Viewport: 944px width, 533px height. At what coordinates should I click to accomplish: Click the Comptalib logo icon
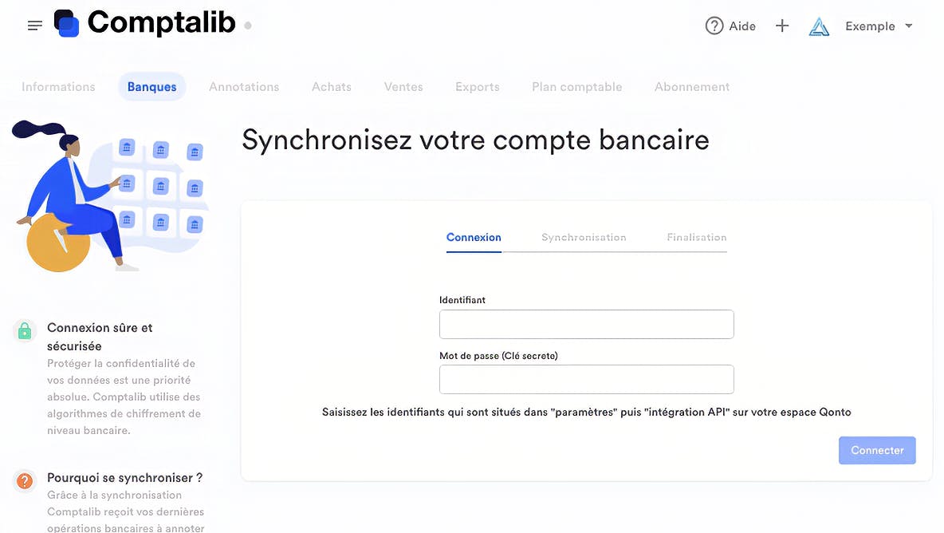pyautogui.click(x=67, y=24)
